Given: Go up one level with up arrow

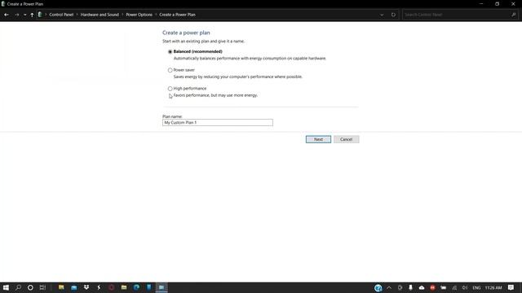Looking at the screenshot, I should [x=32, y=15].
